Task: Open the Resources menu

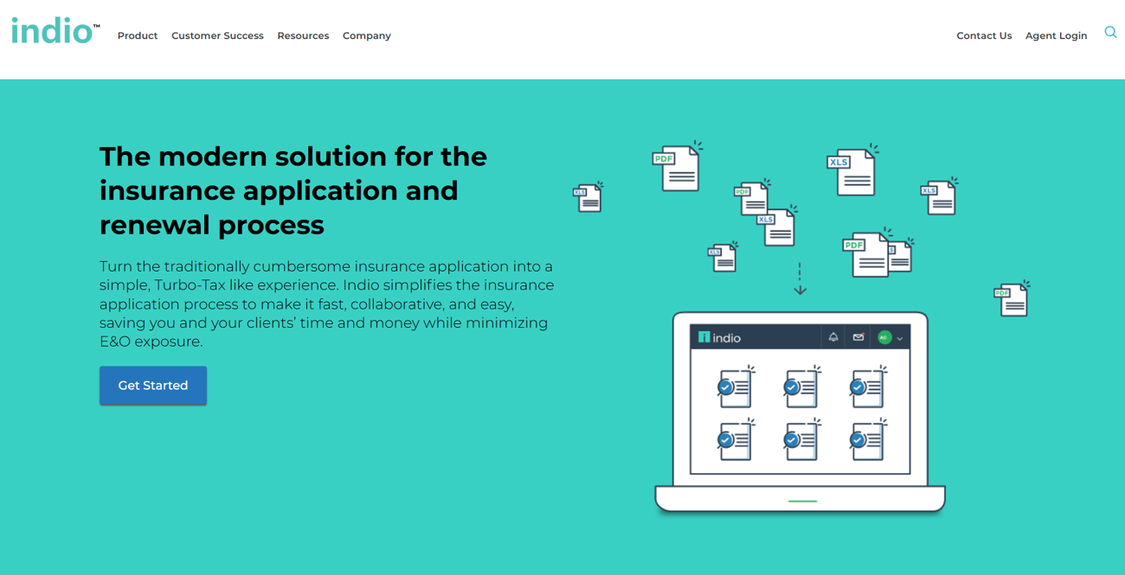Action: [x=303, y=35]
